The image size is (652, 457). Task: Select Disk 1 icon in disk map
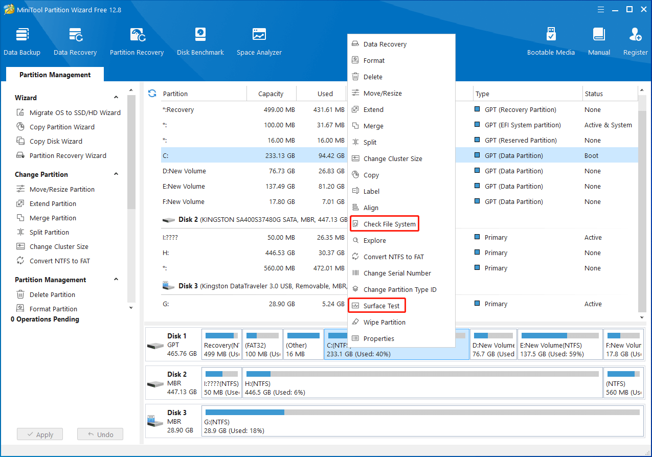[155, 346]
